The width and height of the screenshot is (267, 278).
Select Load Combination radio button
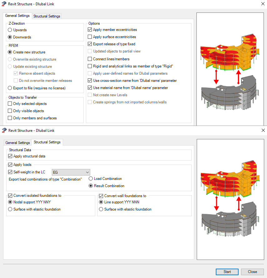click(91, 179)
